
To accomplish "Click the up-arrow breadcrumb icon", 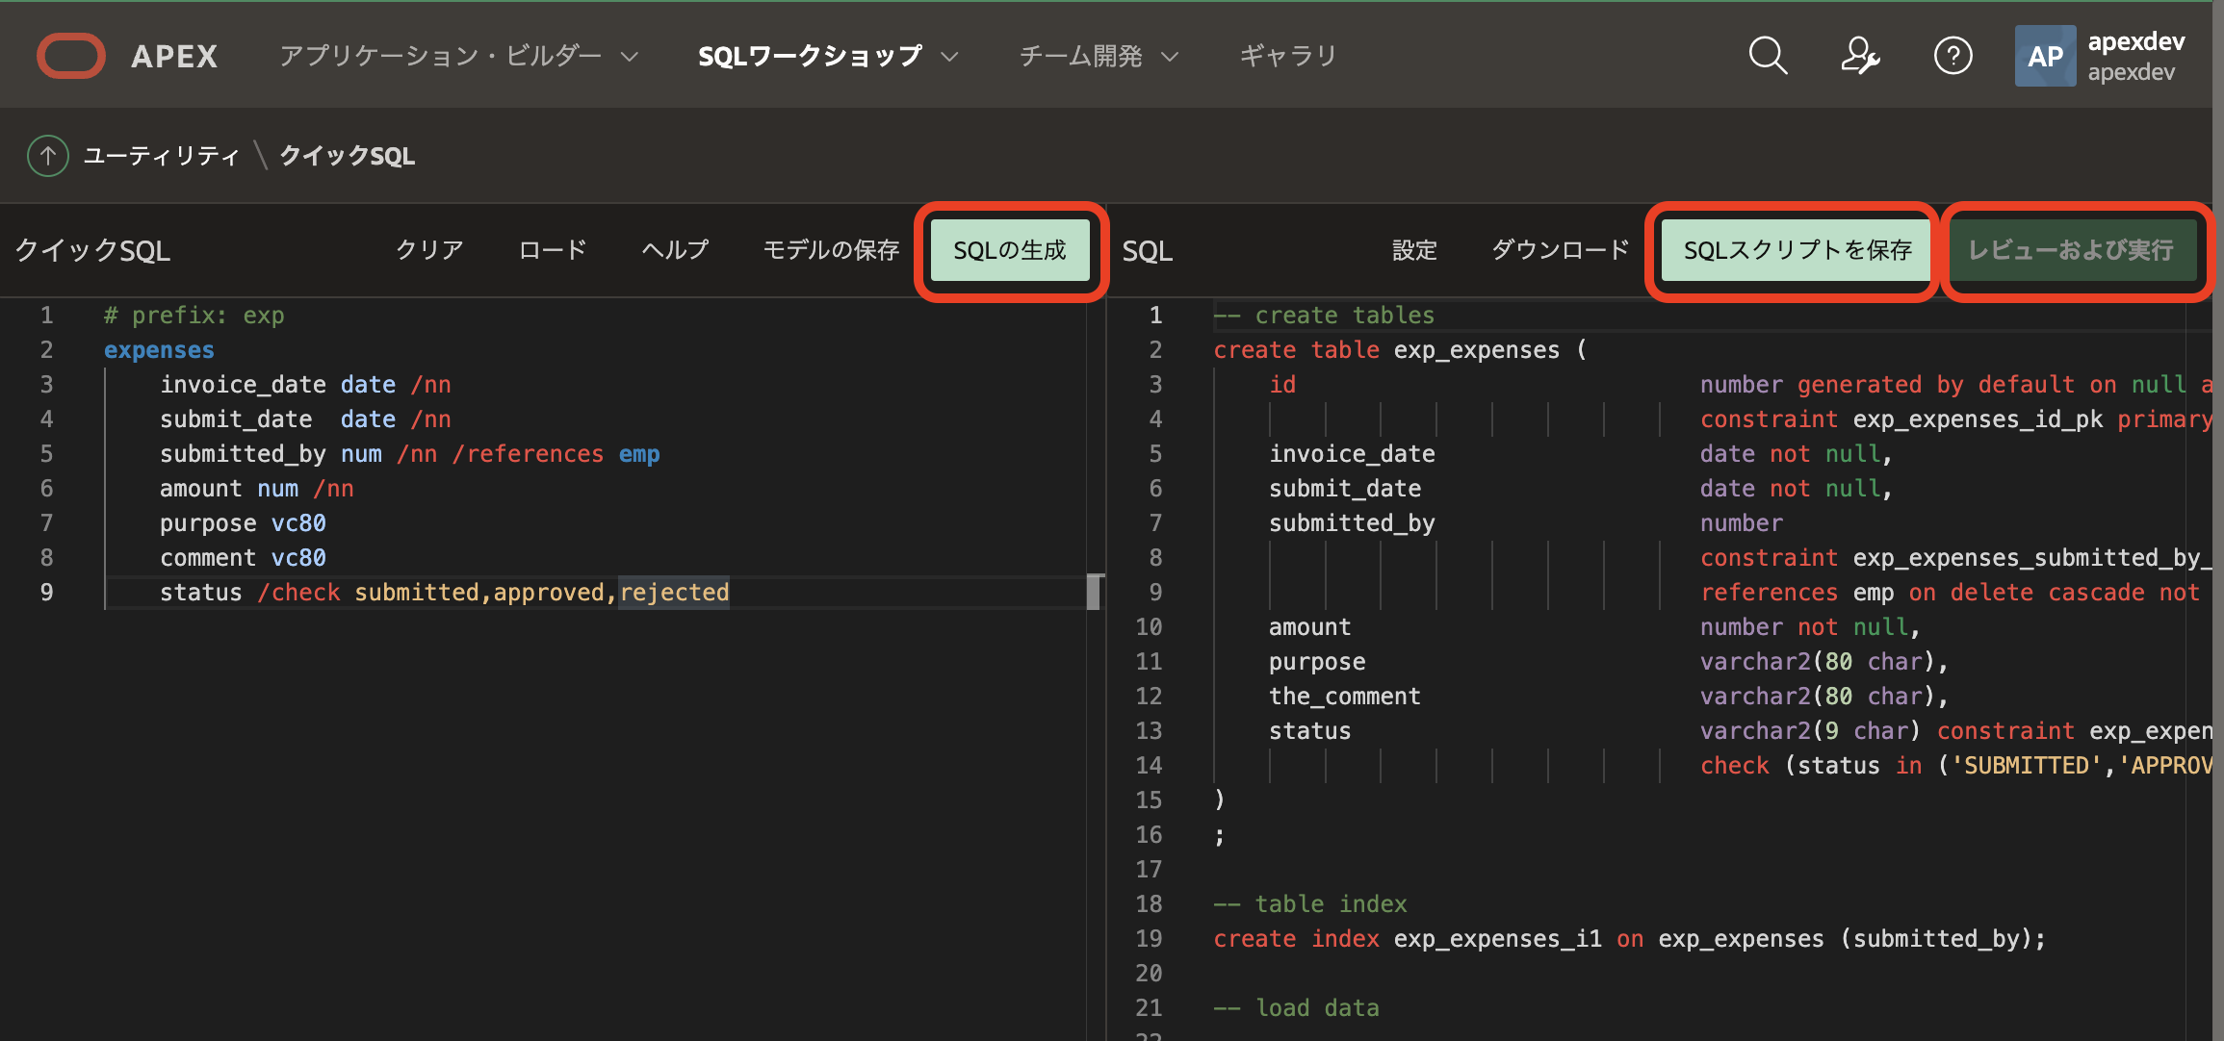I will (x=47, y=156).
